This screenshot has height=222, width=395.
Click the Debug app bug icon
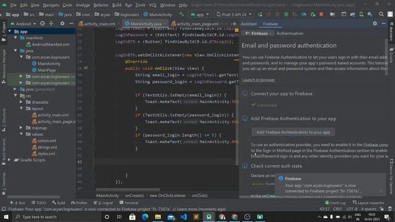[x=286, y=14]
